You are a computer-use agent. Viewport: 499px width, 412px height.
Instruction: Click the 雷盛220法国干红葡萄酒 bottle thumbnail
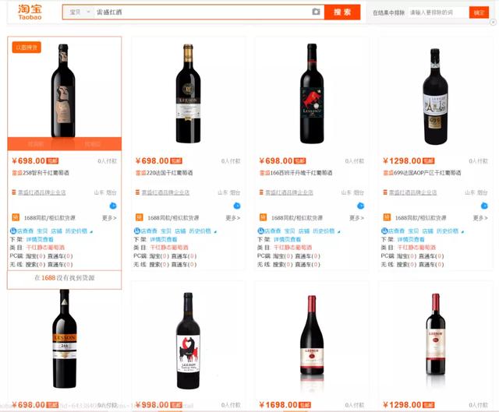pyautogui.click(x=188, y=93)
